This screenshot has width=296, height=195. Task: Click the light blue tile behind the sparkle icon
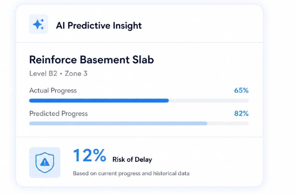[x=39, y=24]
